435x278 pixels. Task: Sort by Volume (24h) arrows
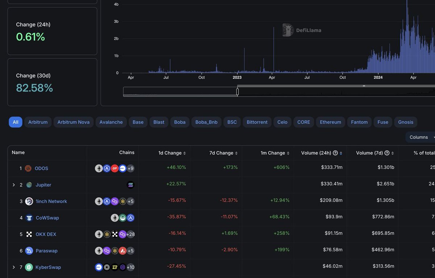coord(341,153)
